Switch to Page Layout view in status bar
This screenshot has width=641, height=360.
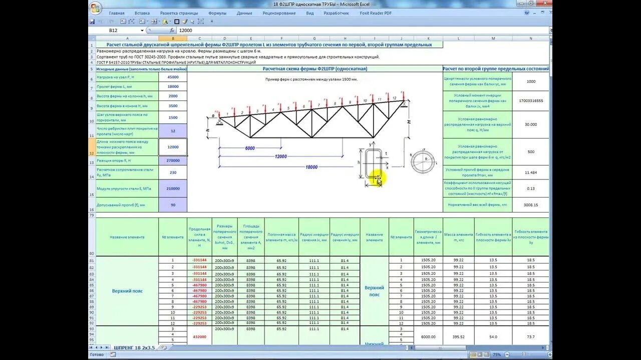point(480,354)
